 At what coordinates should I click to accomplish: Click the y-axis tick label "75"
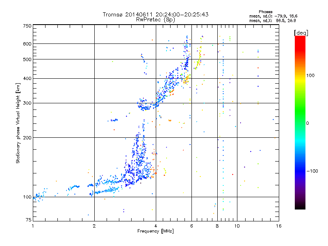[28, 220]
